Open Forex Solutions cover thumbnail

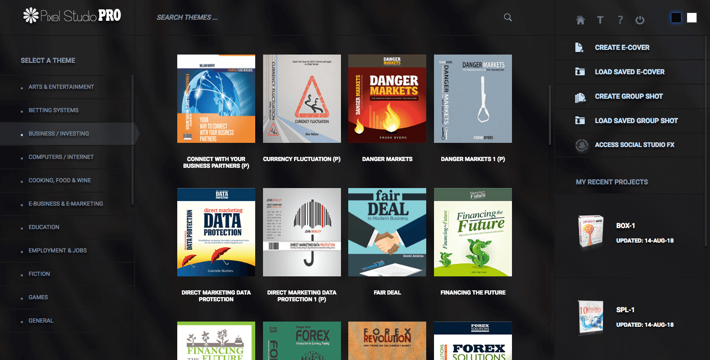(x=473, y=341)
